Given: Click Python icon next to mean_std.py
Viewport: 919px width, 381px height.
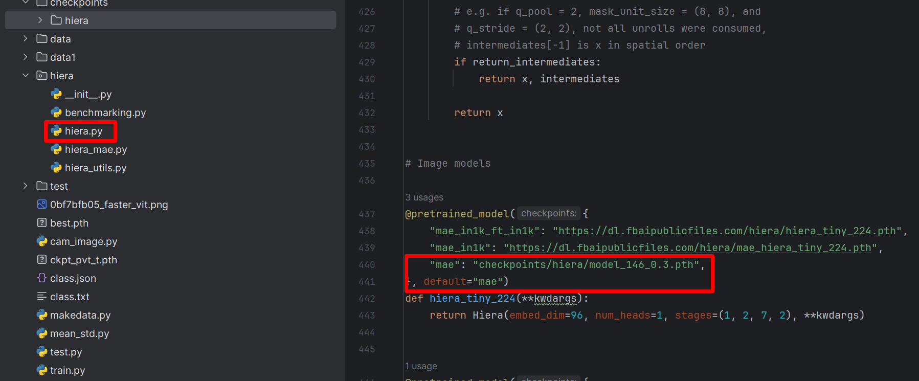Looking at the screenshot, I should point(42,333).
